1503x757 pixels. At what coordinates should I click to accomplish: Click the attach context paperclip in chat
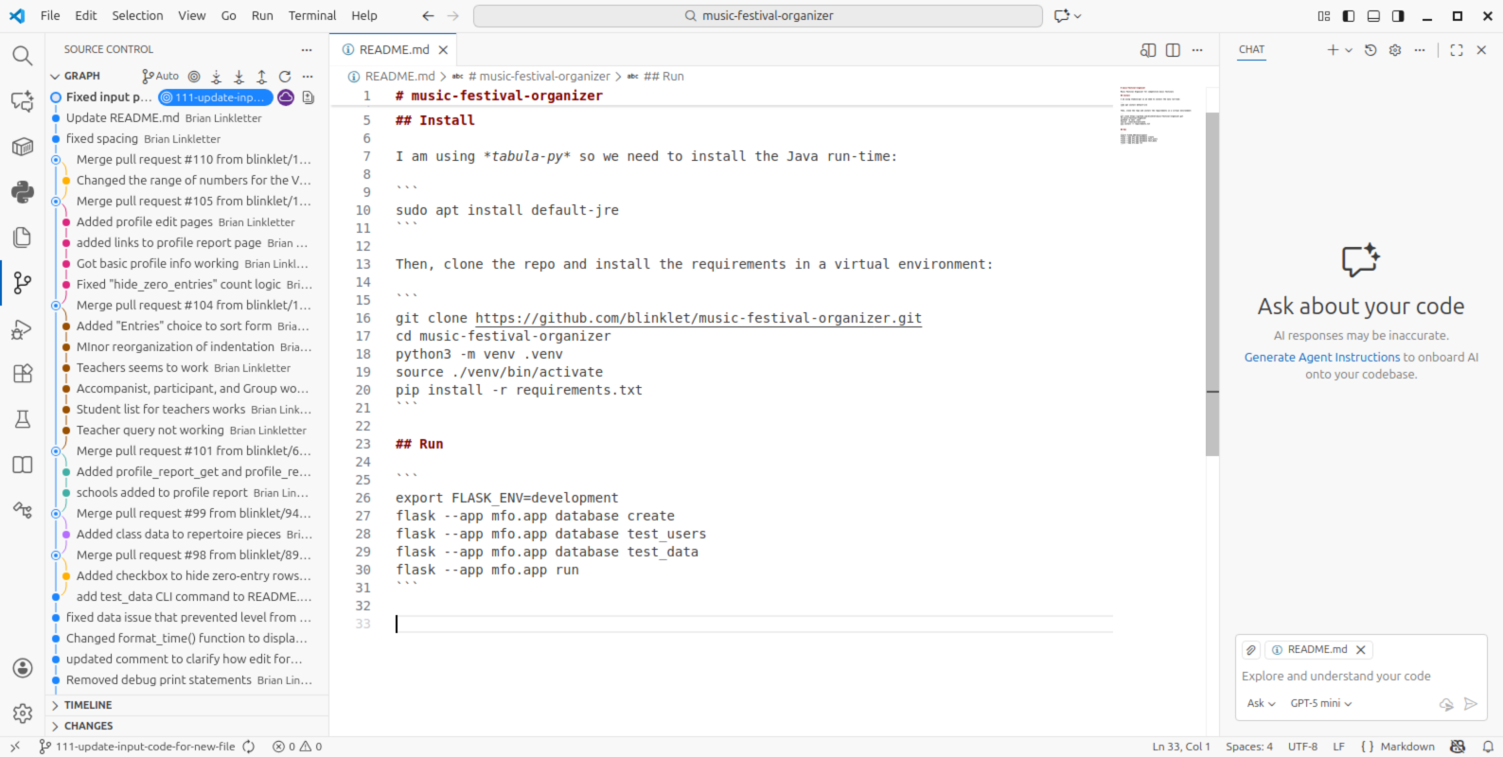[1251, 650]
